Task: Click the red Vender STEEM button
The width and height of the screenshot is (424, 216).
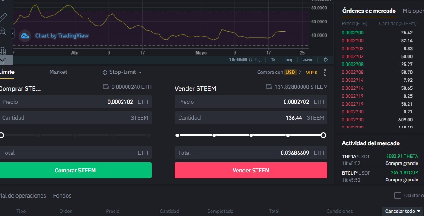Action: (x=251, y=170)
